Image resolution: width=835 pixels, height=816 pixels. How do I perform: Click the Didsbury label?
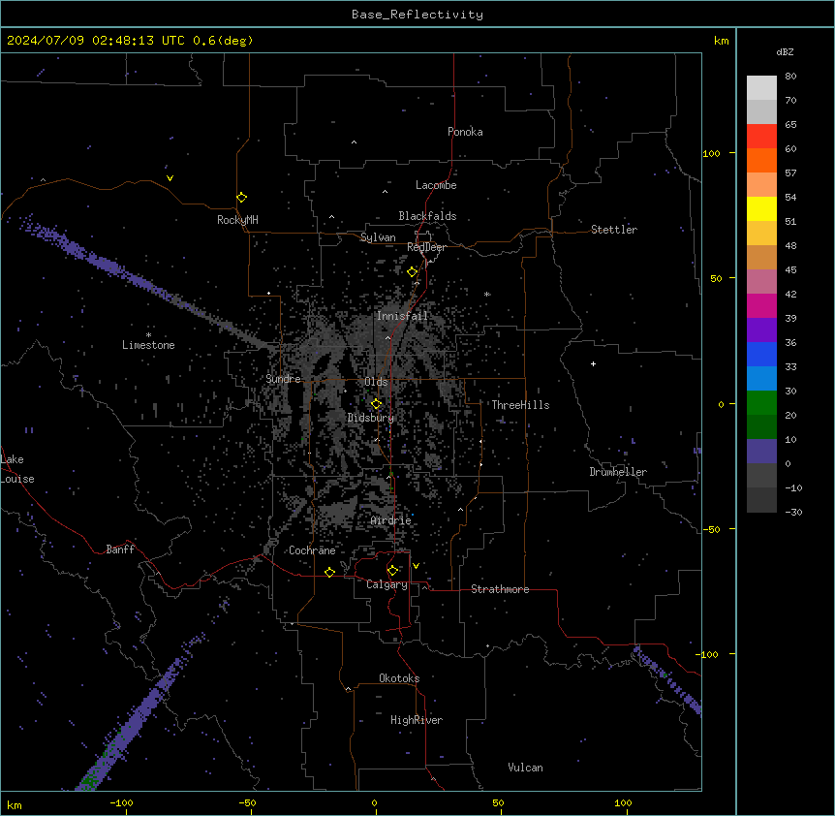pos(371,418)
